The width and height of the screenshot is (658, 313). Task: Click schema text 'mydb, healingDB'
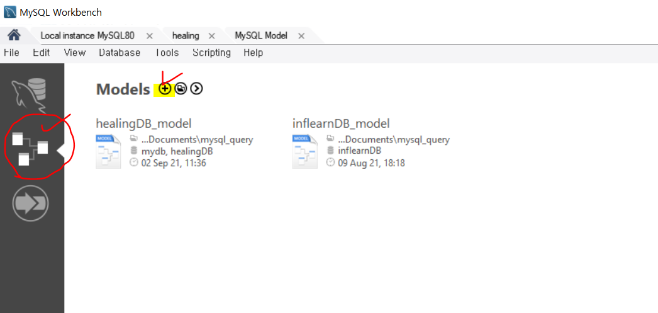177,151
